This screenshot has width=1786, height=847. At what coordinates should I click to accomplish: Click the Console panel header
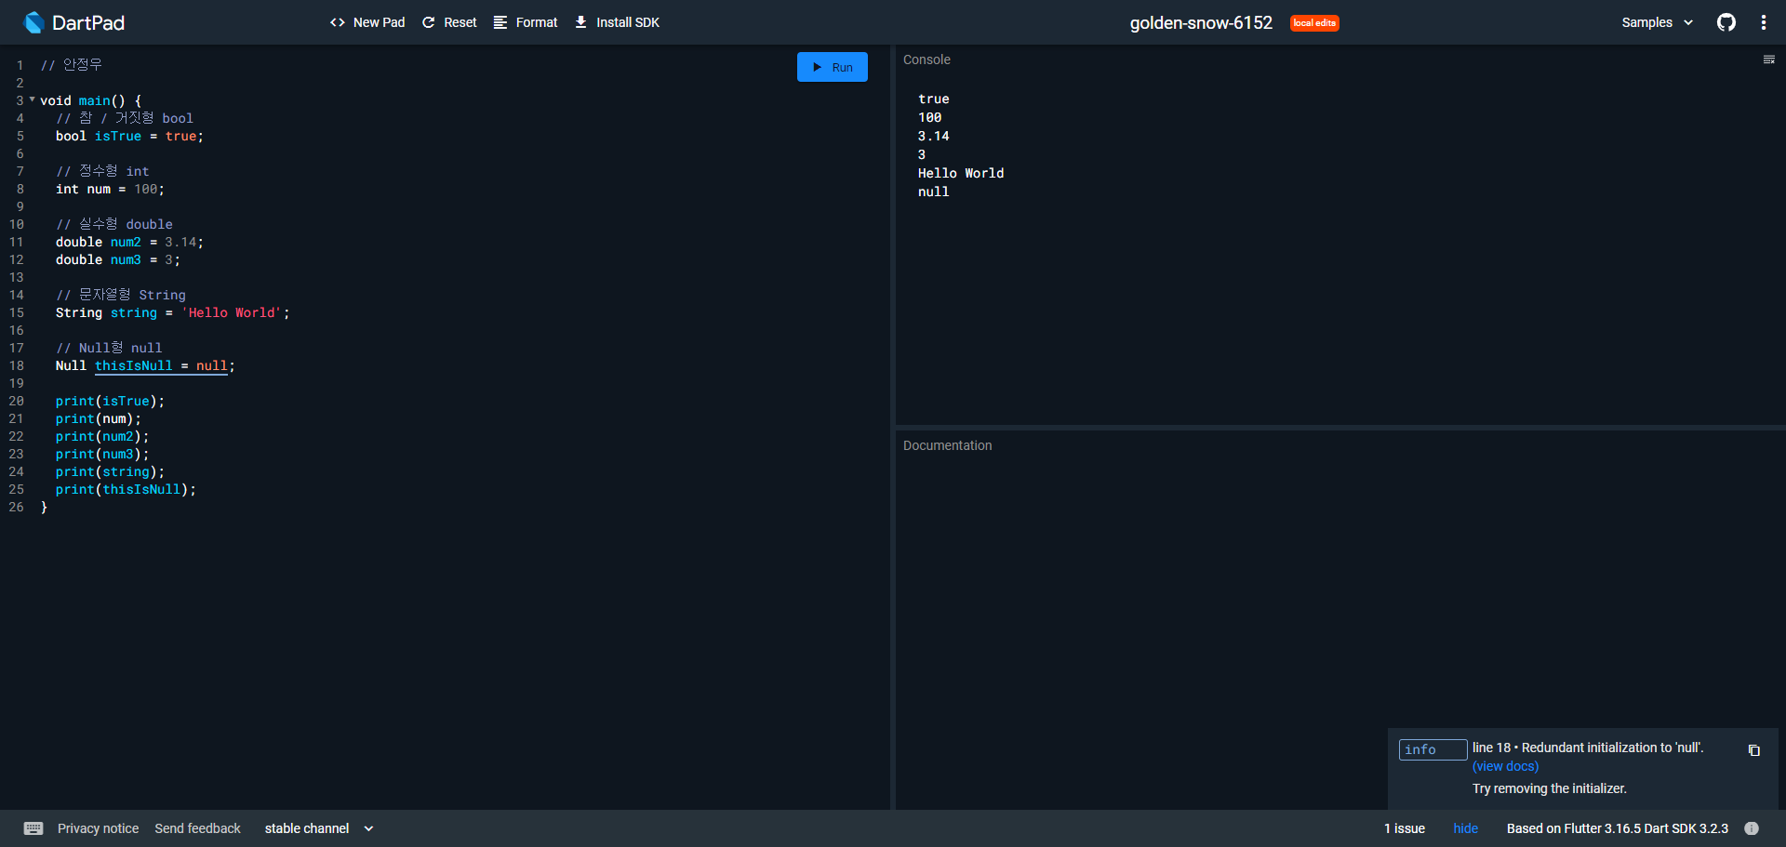926,60
